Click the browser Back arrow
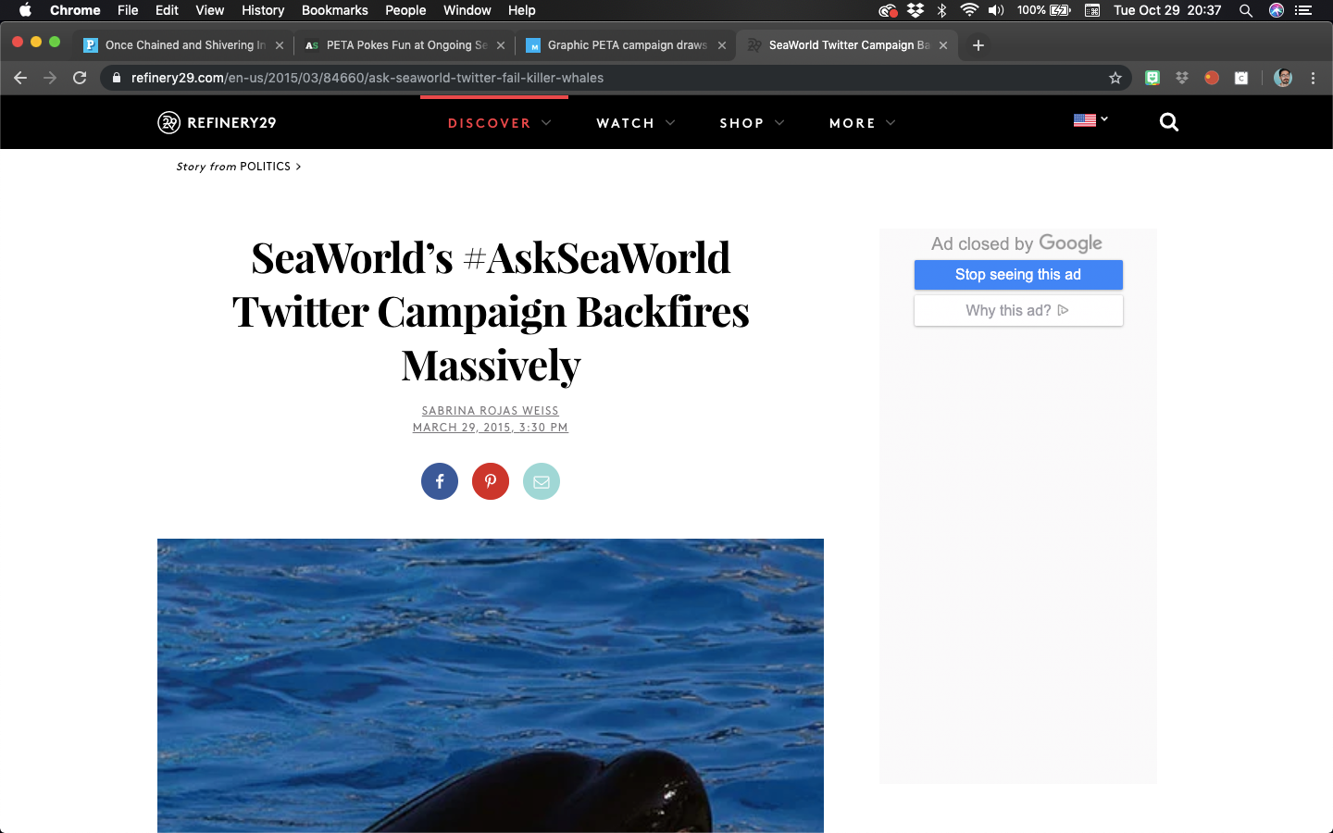The width and height of the screenshot is (1333, 833). click(20, 78)
